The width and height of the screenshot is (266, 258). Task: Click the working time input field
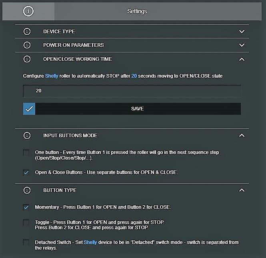pos(132,91)
